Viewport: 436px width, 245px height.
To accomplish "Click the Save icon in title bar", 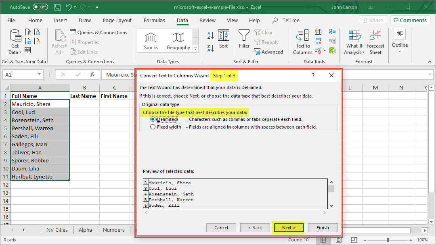I will pos(57,7).
